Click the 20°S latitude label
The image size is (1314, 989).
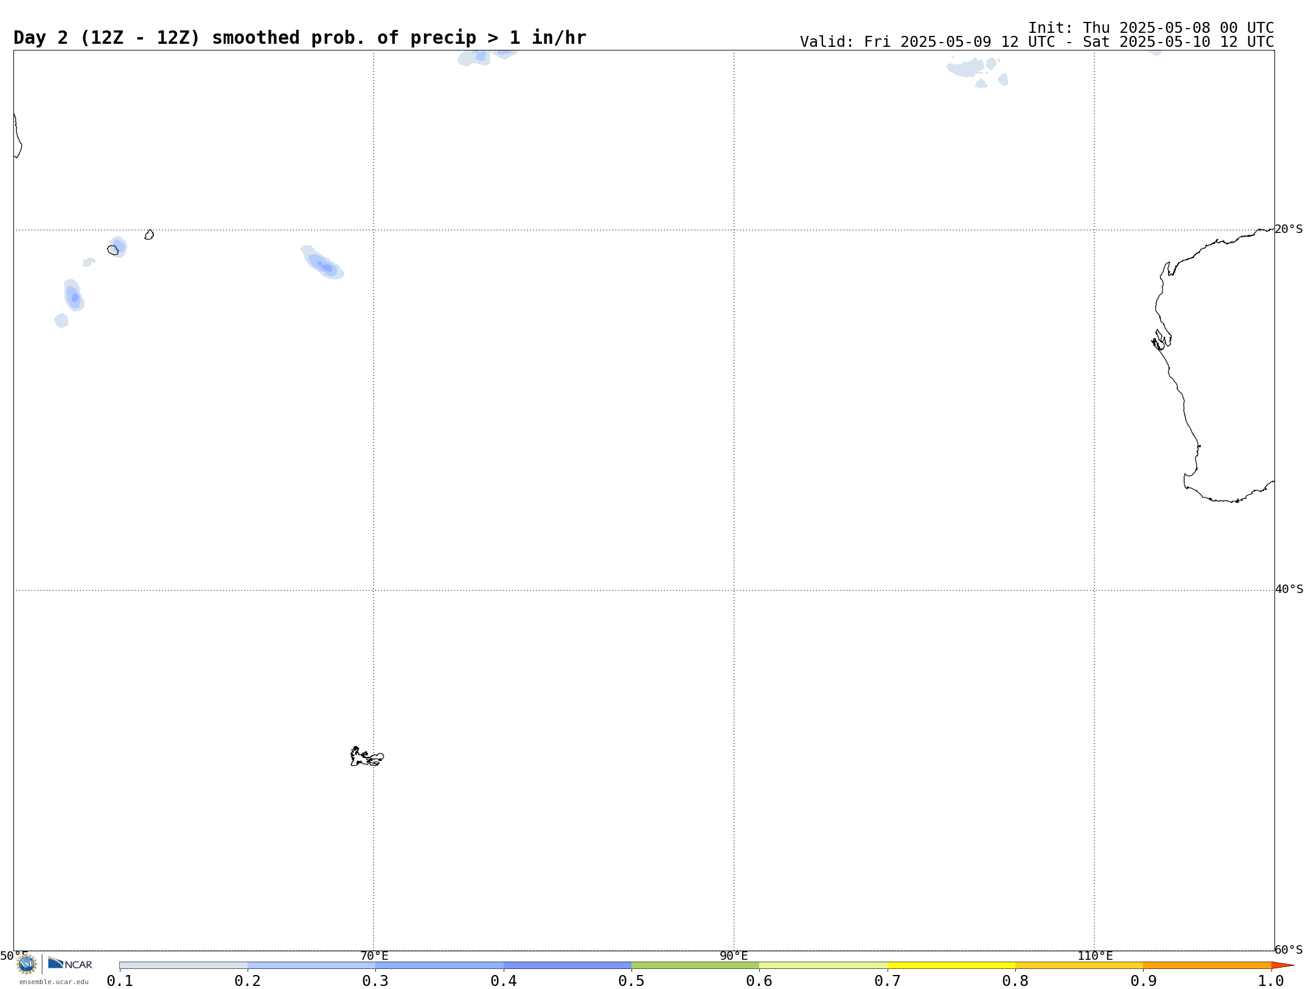click(x=1289, y=229)
